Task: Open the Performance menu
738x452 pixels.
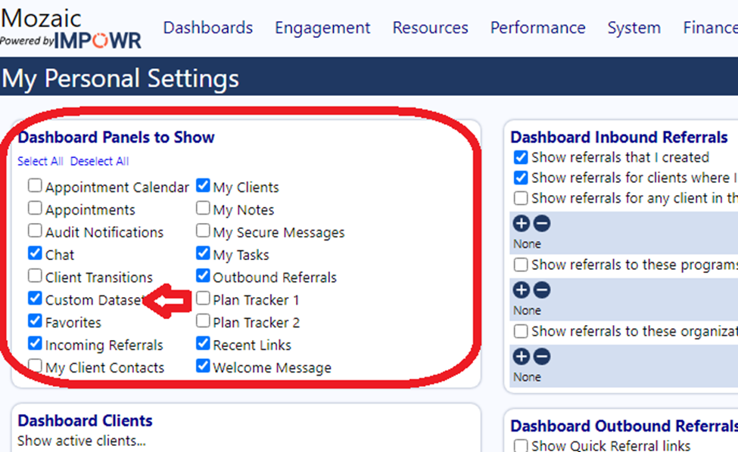Action: (538, 28)
